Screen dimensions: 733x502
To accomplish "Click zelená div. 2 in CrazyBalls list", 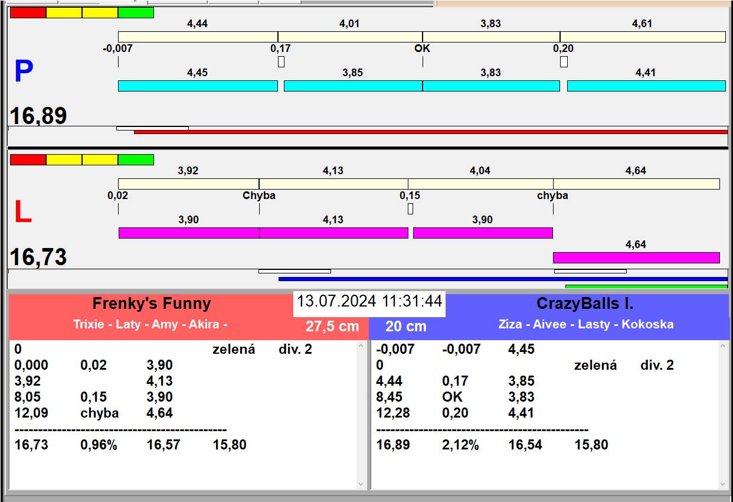I will pos(624,365).
